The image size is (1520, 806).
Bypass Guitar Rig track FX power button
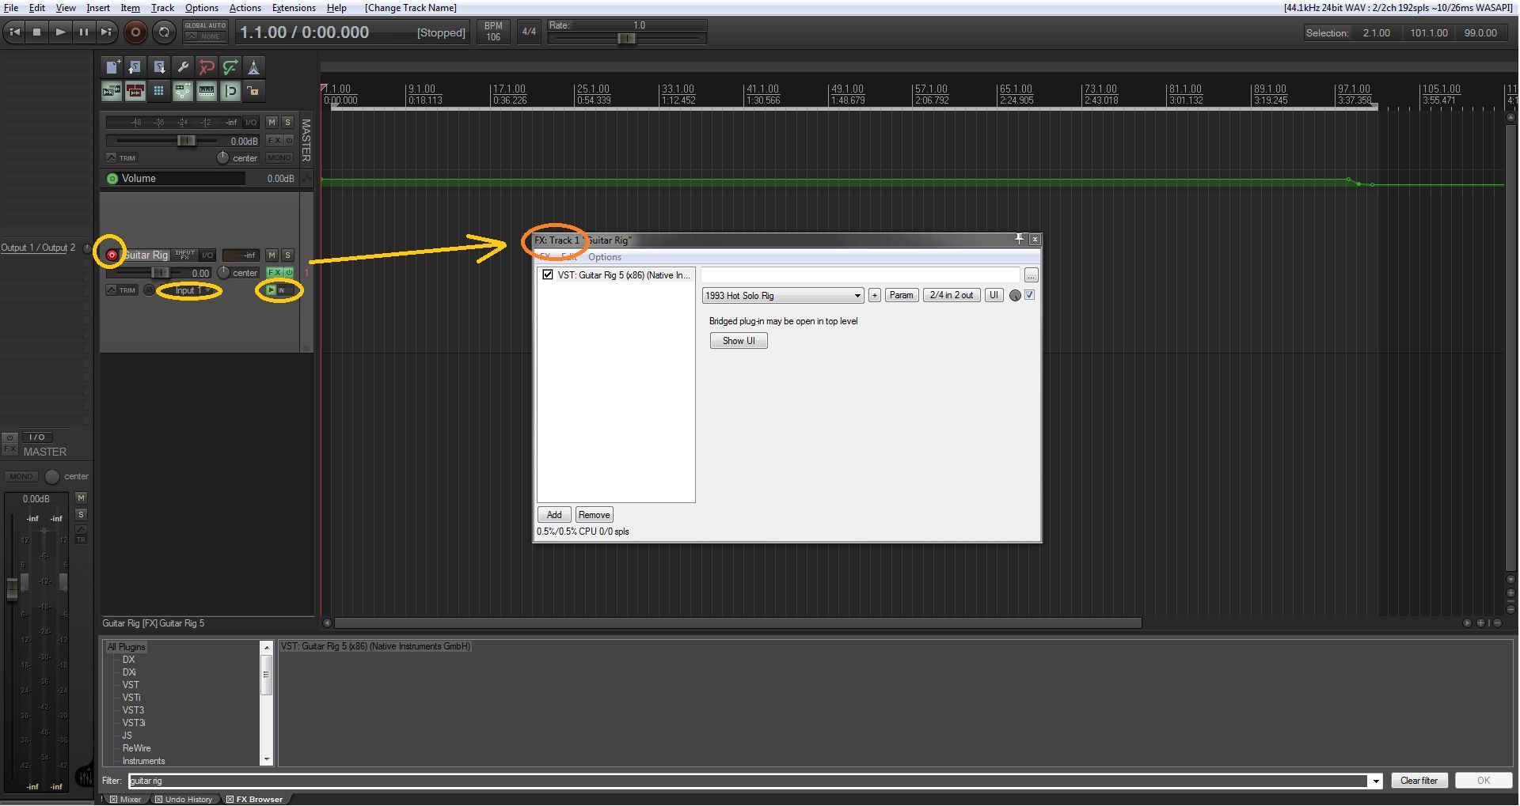tap(290, 272)
